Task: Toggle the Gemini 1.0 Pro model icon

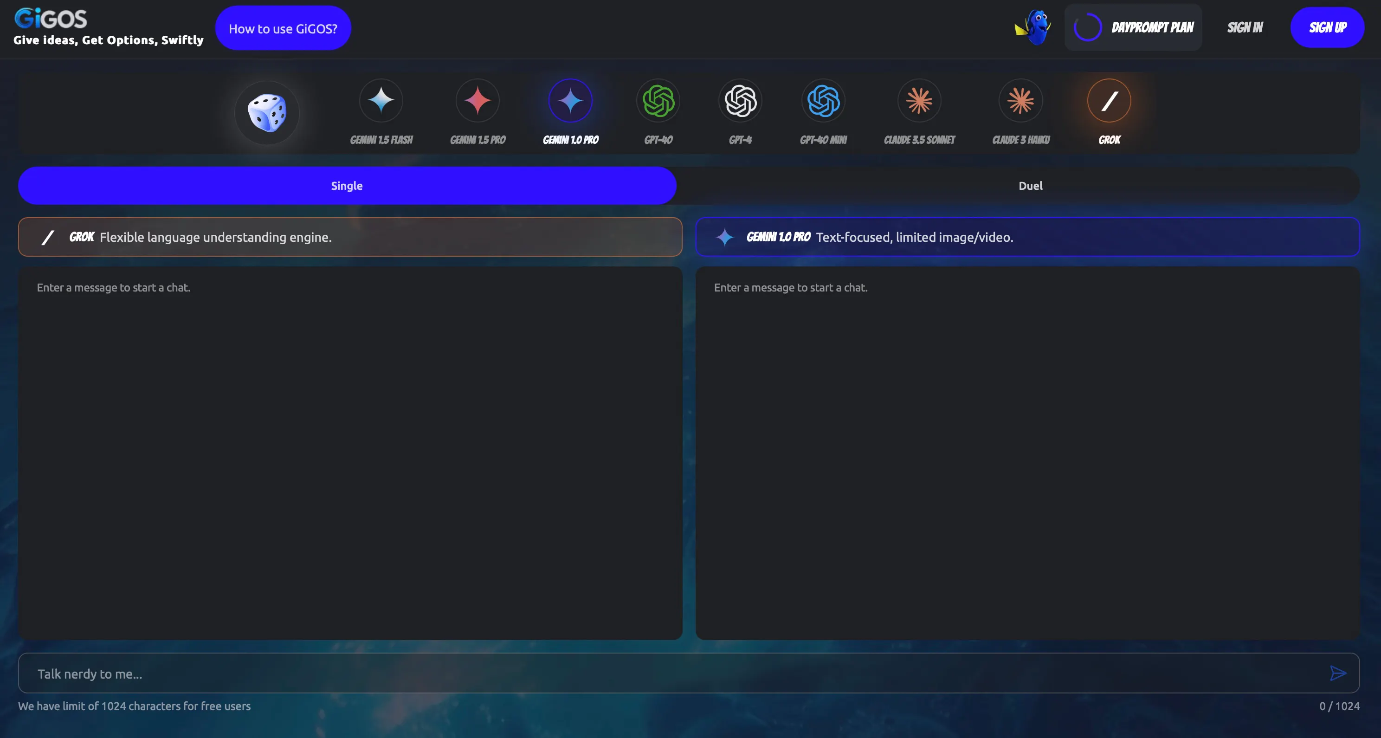Action: pyautogui.click(x=570, y=100)
